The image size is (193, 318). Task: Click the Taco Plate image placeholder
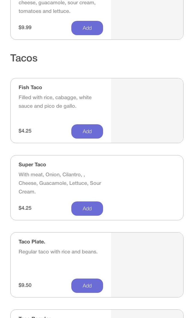147,265
